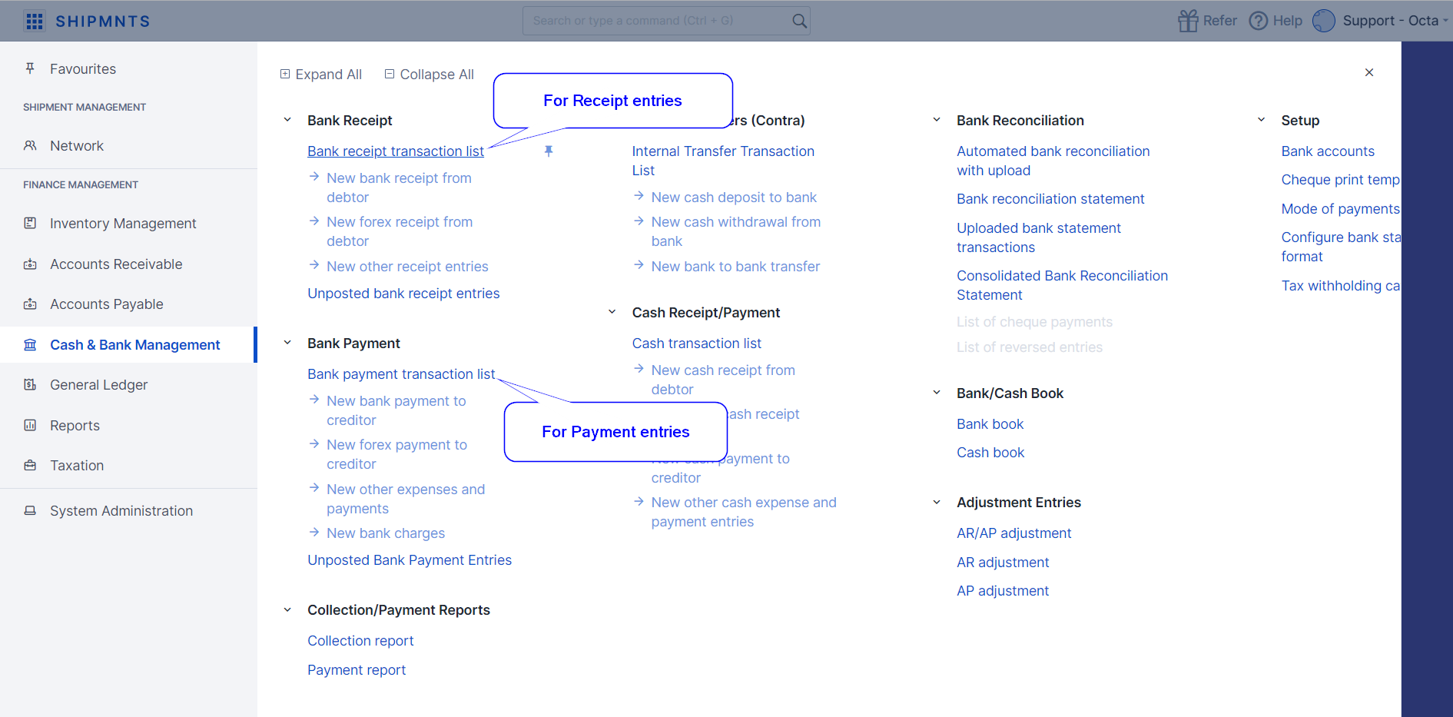The image size is (1453, 717).
Task: Click the search magnifier icon
Action: [x=799, y=21]
